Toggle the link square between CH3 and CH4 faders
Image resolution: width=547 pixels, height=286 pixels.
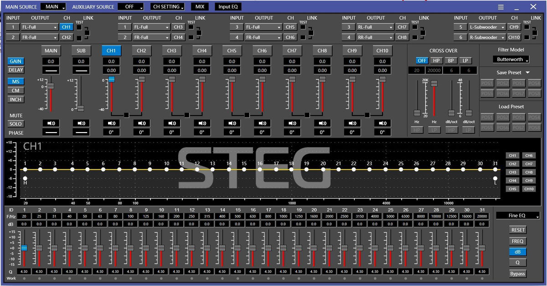(x=186, y=115)
